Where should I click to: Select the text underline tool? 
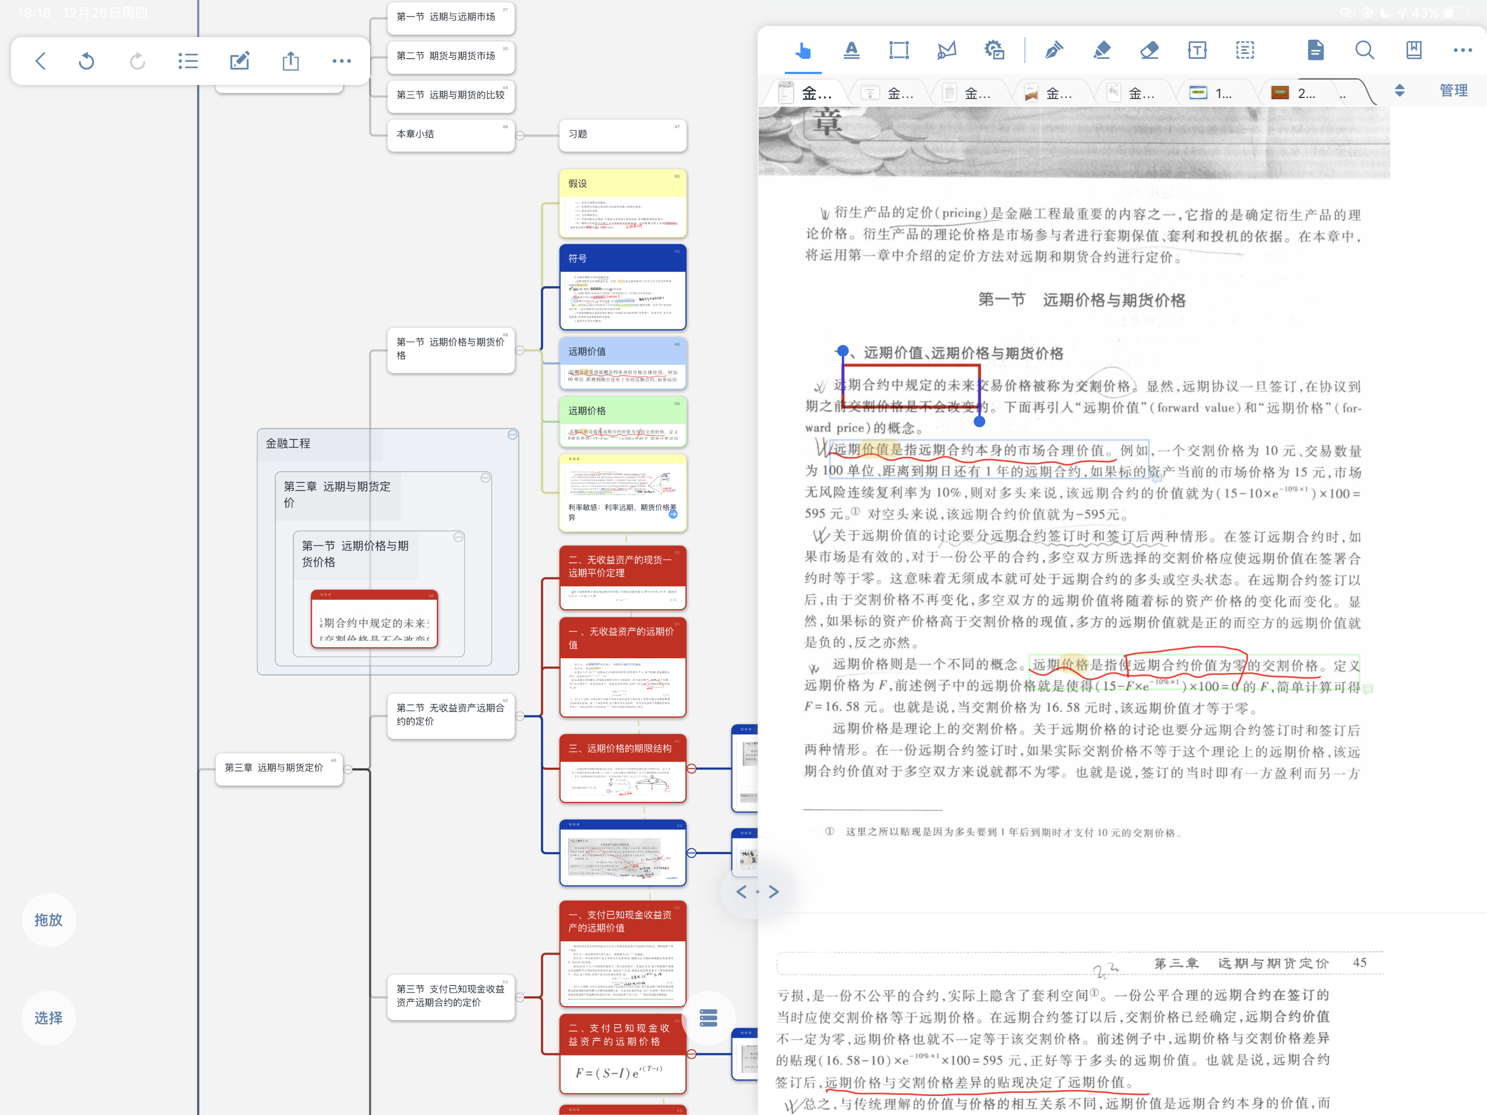pyautogui.click(x=851, y=51)
